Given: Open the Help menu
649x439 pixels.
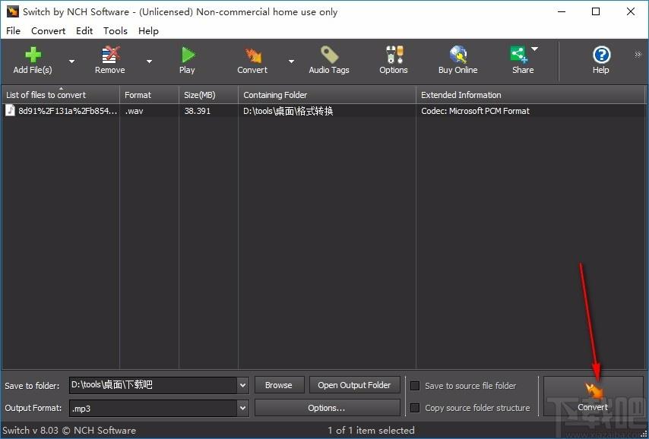Looking at the screenshot, I should click(x=149, y=31).
